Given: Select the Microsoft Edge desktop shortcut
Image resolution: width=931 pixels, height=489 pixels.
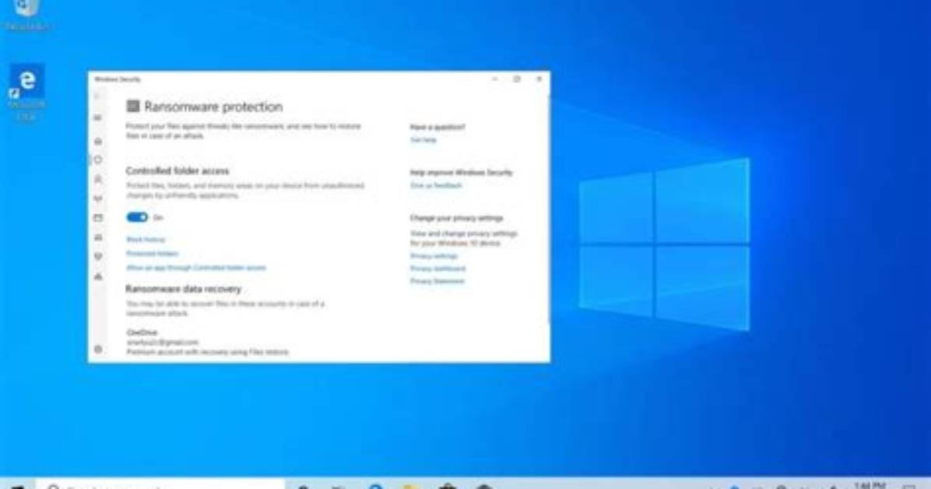Looking at the screenshot, I should 26,92.
